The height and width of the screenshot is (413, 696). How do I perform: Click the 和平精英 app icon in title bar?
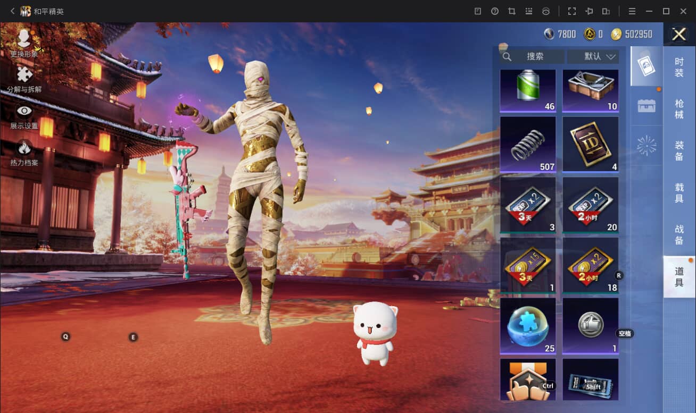pyautogui.click(x=26, y=11)
